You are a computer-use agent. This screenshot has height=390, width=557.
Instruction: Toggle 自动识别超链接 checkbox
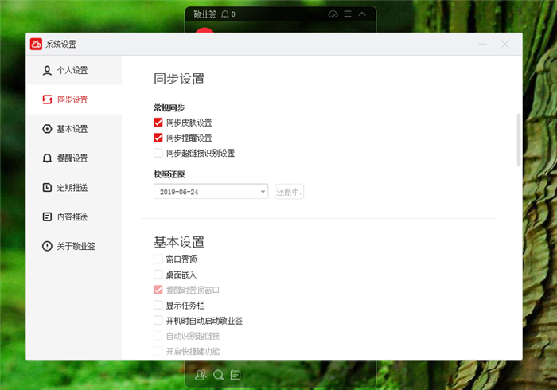pos(158,336)
